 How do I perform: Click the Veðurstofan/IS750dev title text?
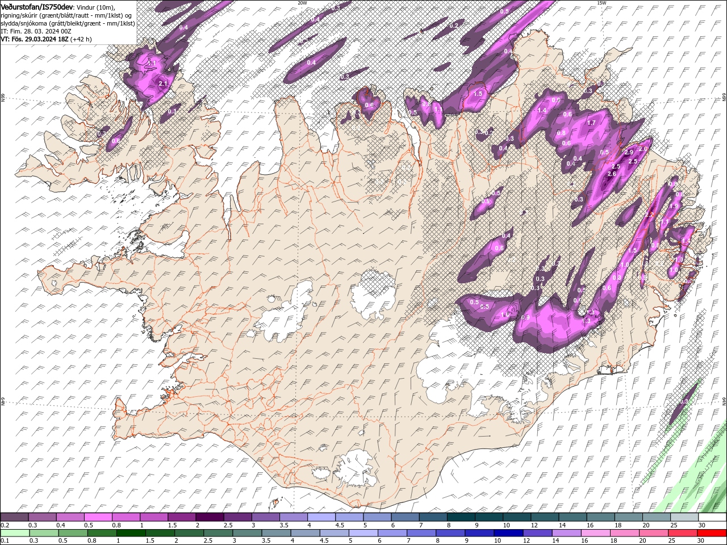point(37,6)
